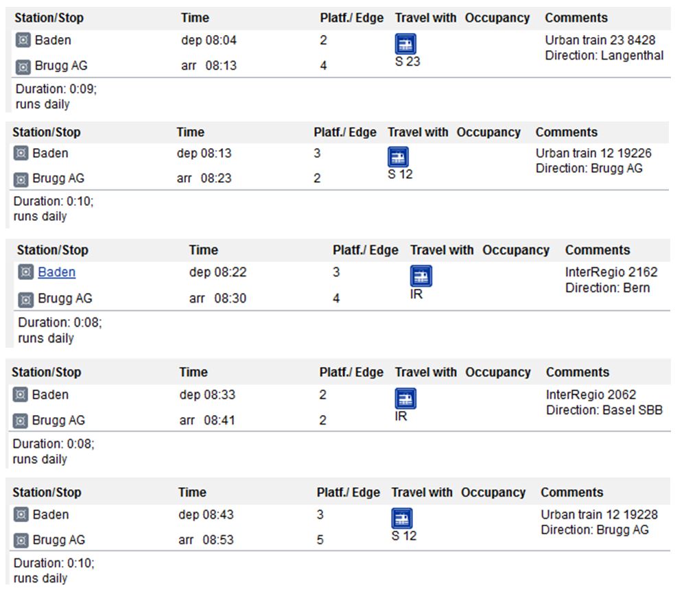Click the Occupancy header in first table
Screen dimensions: 684x590
497,18
